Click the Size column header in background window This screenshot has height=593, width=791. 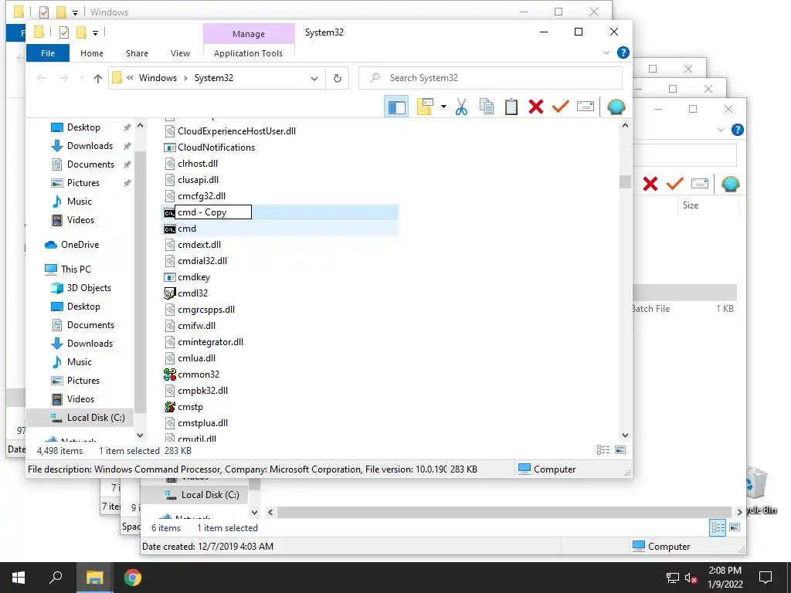pyautogui.click(x=691, y=205)
